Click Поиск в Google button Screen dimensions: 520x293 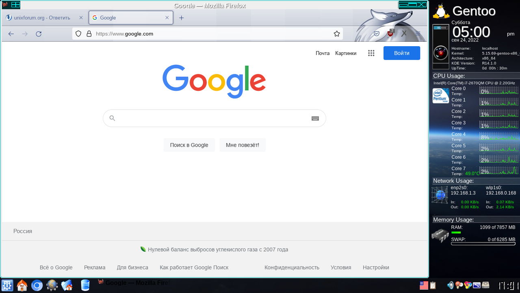click(189, 145)
